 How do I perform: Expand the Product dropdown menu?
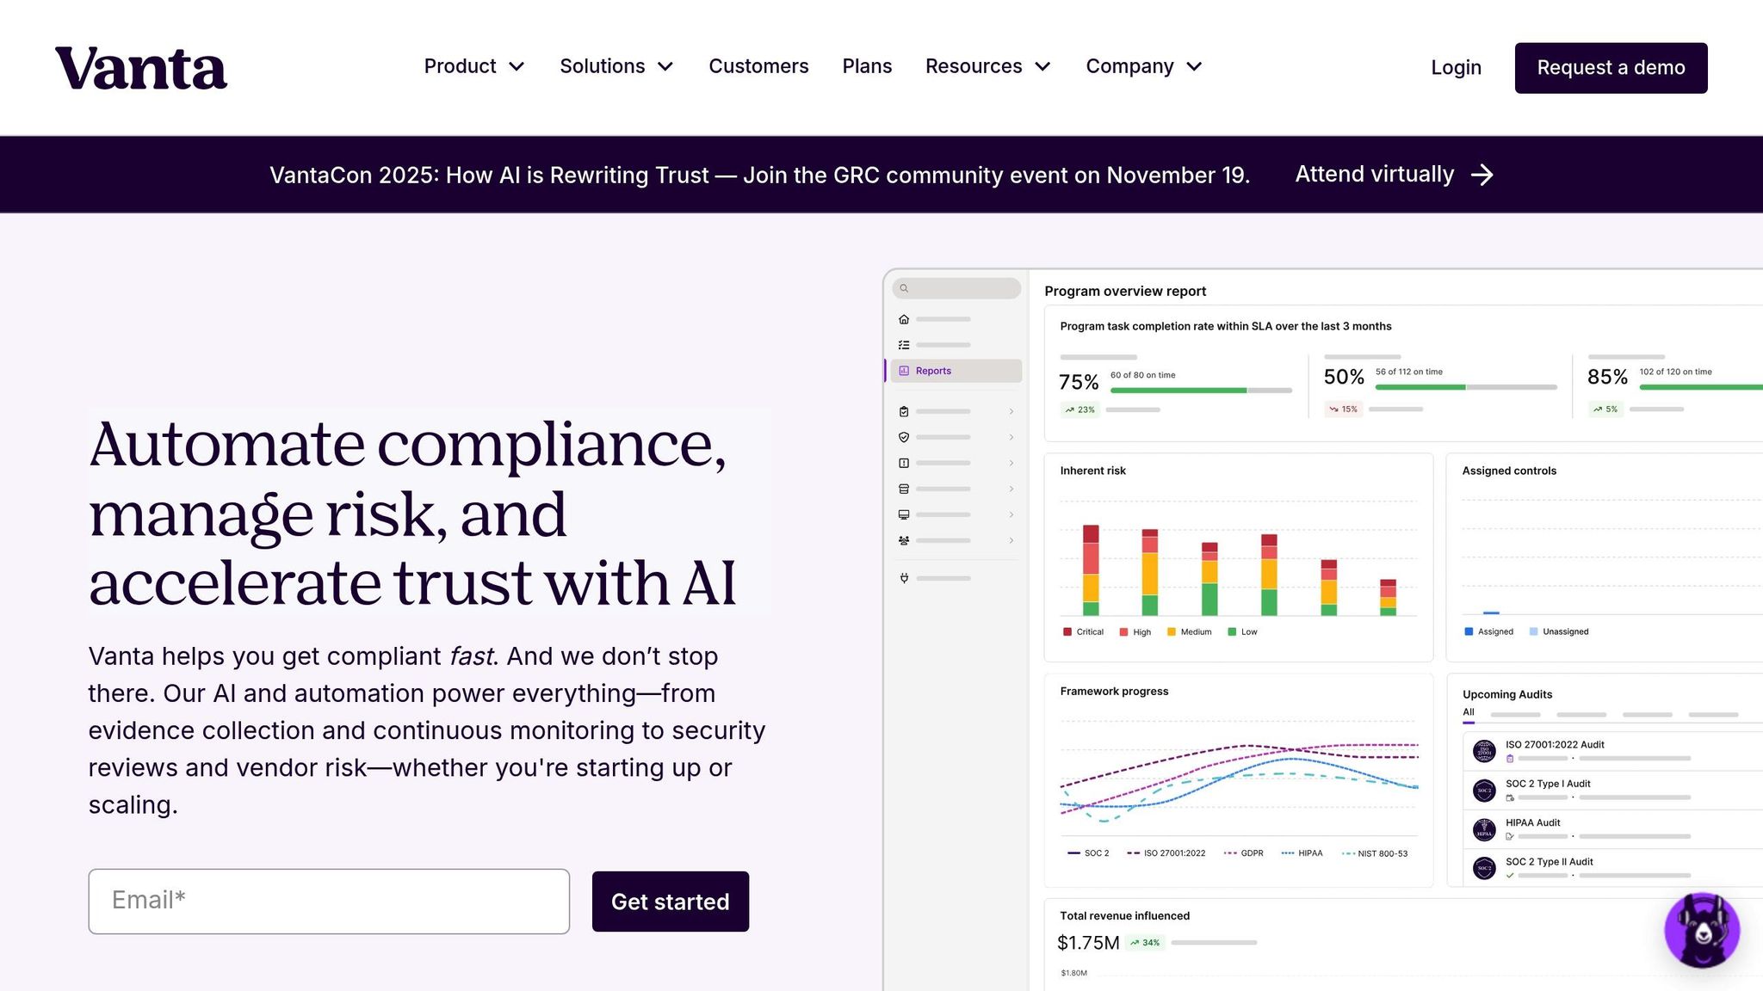click(473, 66)
